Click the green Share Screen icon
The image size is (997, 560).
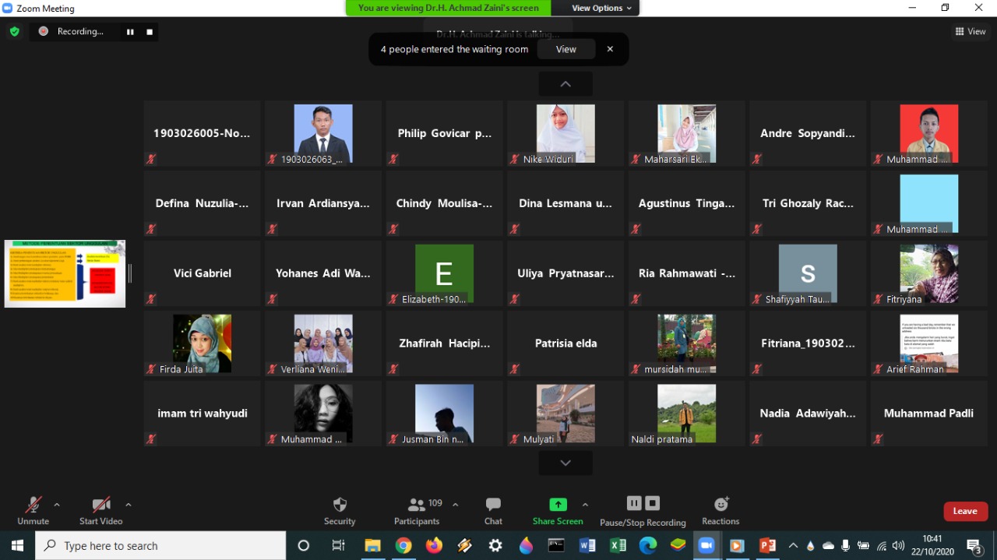(x=558, y=505)
